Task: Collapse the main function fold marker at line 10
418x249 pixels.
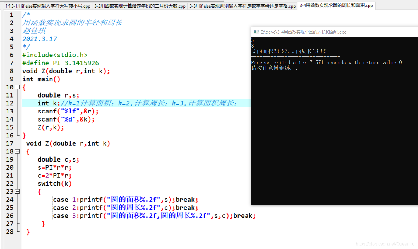Action: pyautogui.click(x=17, y=87)
